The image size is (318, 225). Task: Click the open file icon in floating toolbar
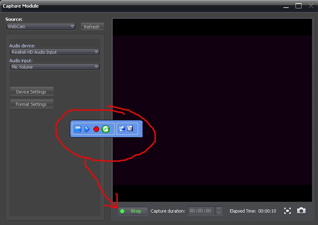pos(122,129)
